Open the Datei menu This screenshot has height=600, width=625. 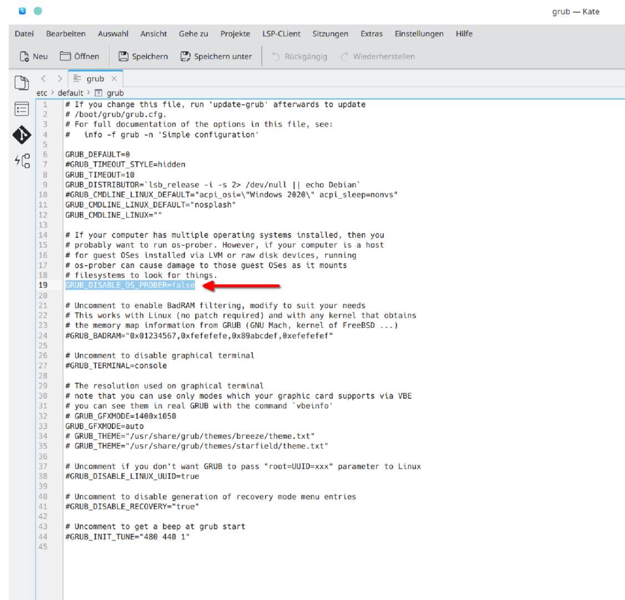24,34
